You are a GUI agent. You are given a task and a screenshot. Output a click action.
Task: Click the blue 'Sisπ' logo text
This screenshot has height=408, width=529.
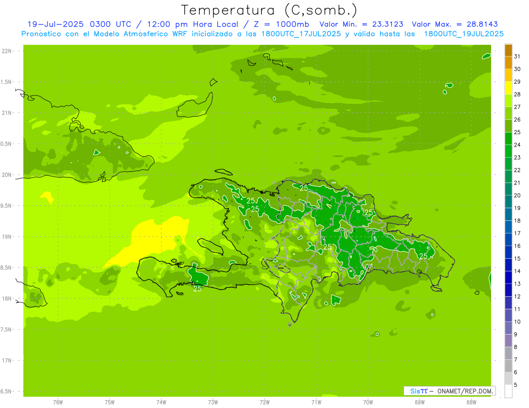(419, 391)
